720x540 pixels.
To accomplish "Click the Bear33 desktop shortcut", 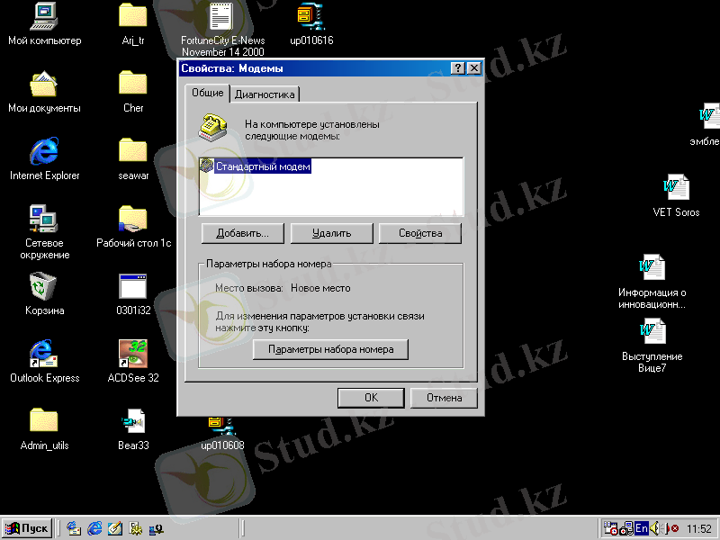I will click(x=133, y=422).
